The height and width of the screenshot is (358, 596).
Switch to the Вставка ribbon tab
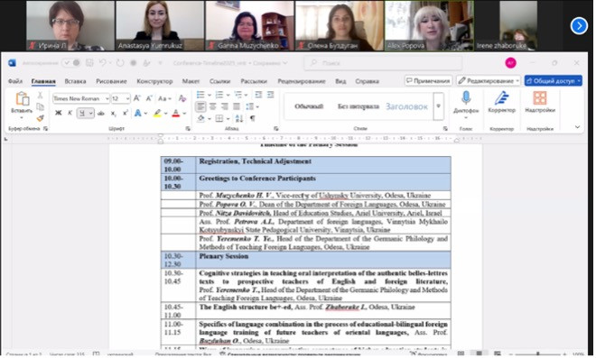(x=75, y=81)
